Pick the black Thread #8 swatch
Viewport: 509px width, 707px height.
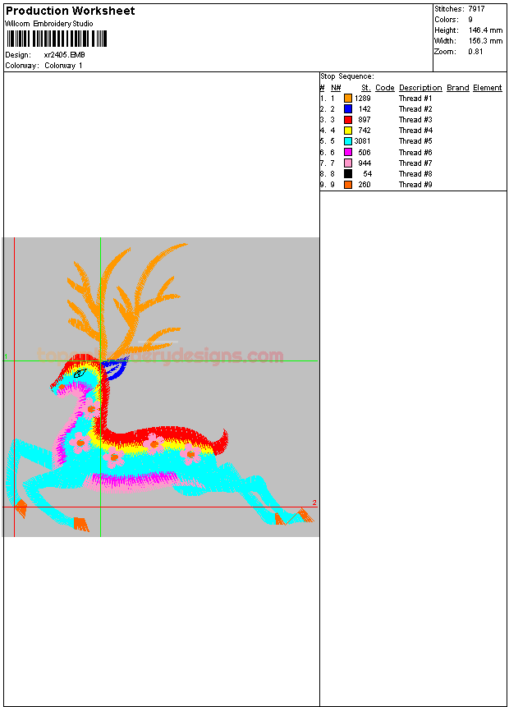pos(348,174)
